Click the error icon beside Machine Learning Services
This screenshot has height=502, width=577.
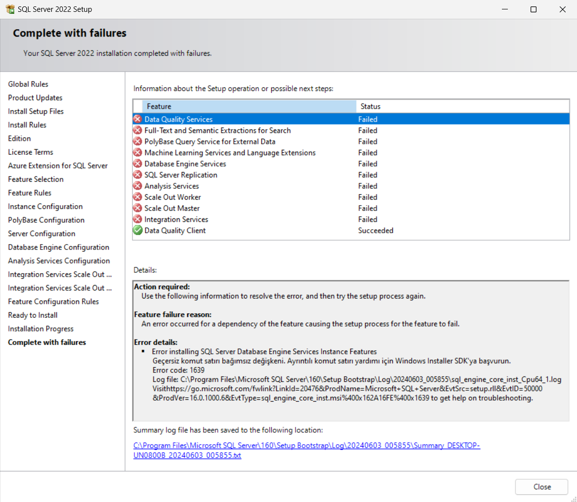pyautogui.click(x=138, y=152)
